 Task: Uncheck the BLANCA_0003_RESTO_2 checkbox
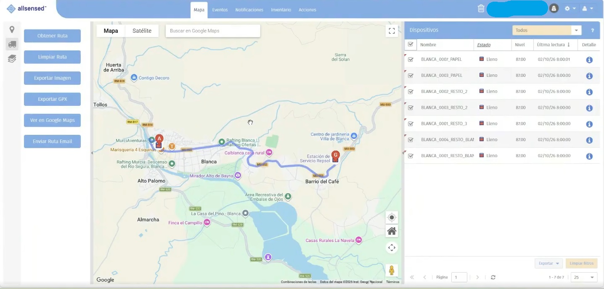411,108
